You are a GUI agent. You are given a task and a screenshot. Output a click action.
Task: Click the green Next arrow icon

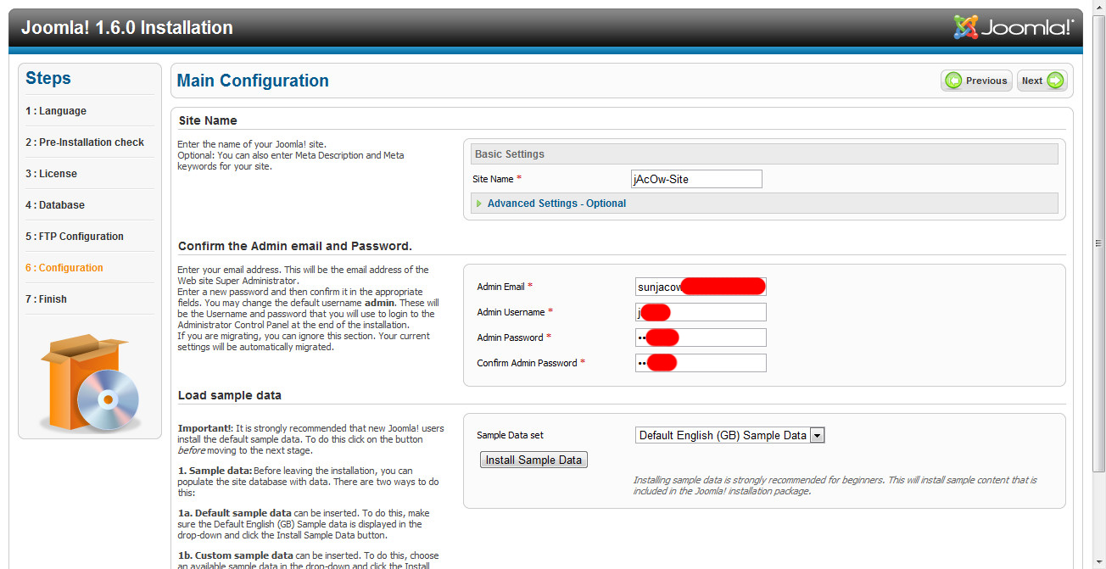pyautogui.click(x=1055, y=81)
